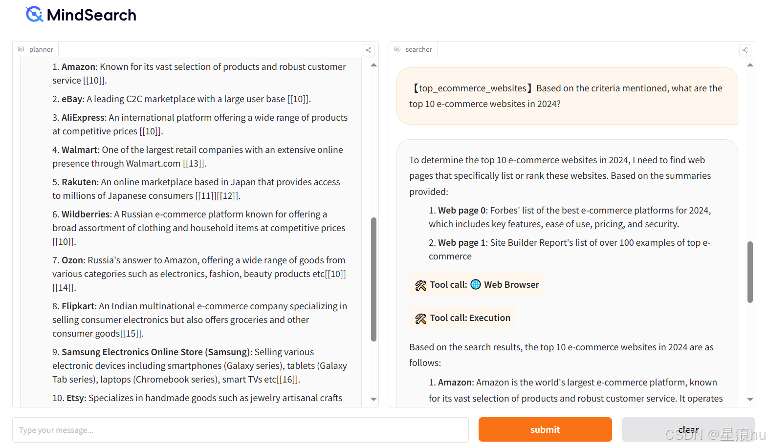Expand the Tool call: Web Browser section
768x448 pixels.
[x=477, y=285]
